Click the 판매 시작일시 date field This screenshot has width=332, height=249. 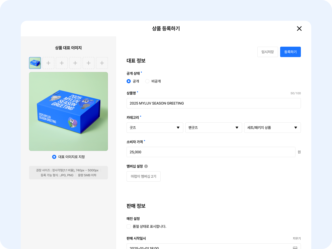(214, 246)
